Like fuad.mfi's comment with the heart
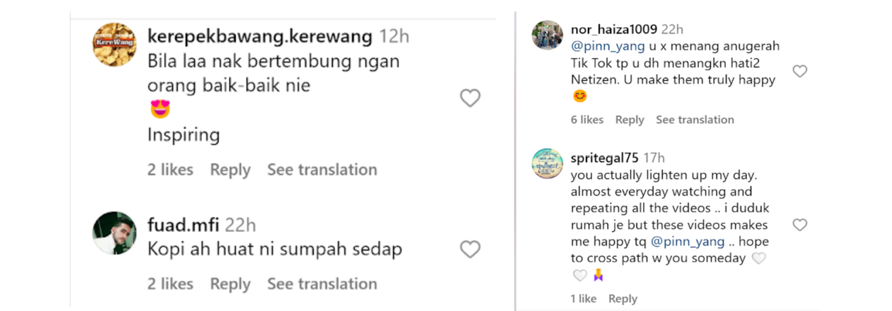The height and width of the screenshot is (311, 892). 470,249
